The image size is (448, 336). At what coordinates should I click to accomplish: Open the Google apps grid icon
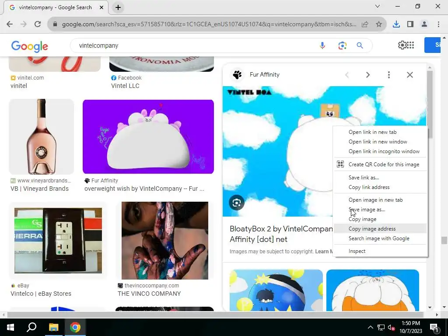click(410, 45)
